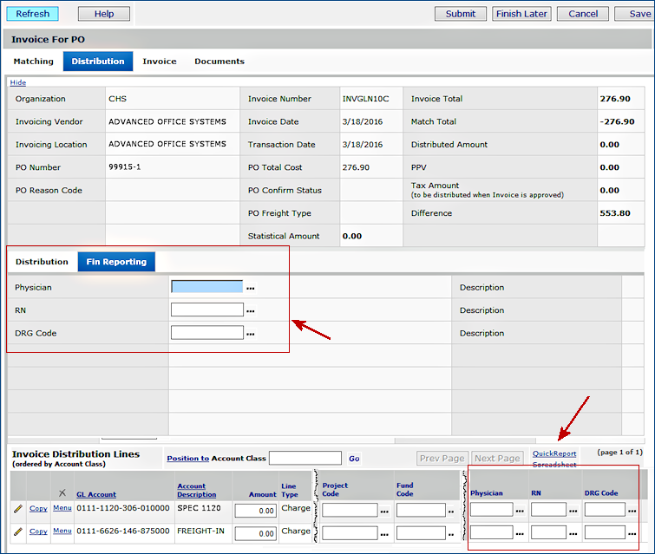Click pencil edit icon for FREIGHT-IN line

pyautogui.click(x=17, y=531)
